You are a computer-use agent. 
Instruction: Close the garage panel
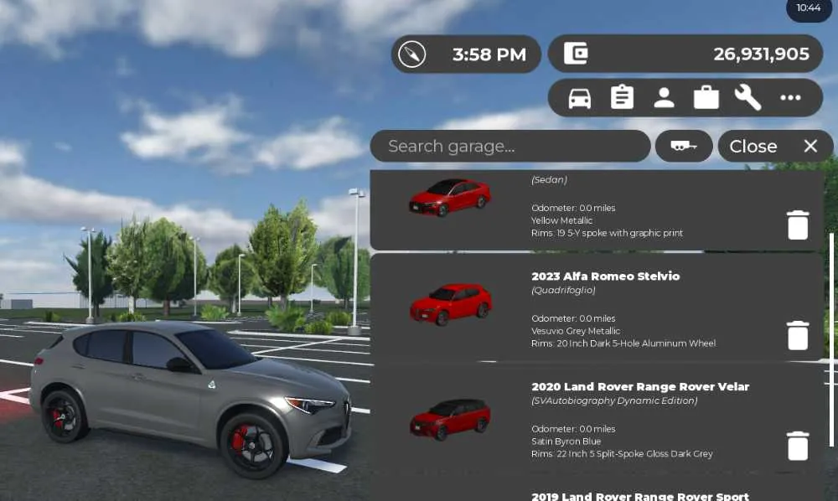[x=775, y=146]
